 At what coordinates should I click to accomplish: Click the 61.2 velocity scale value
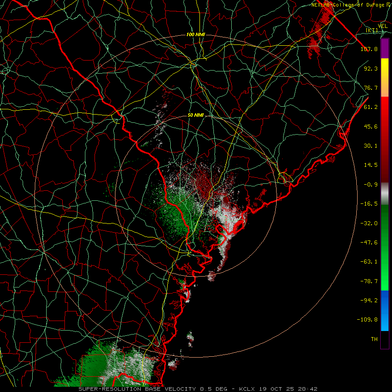point(371,107)
